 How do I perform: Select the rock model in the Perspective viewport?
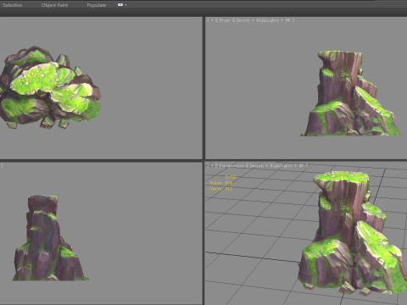(x=354, y=233)
